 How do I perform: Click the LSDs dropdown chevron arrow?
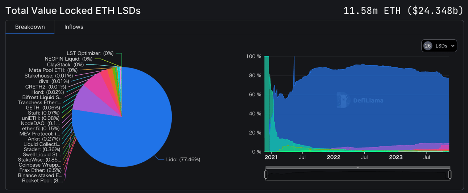(453, 46)
